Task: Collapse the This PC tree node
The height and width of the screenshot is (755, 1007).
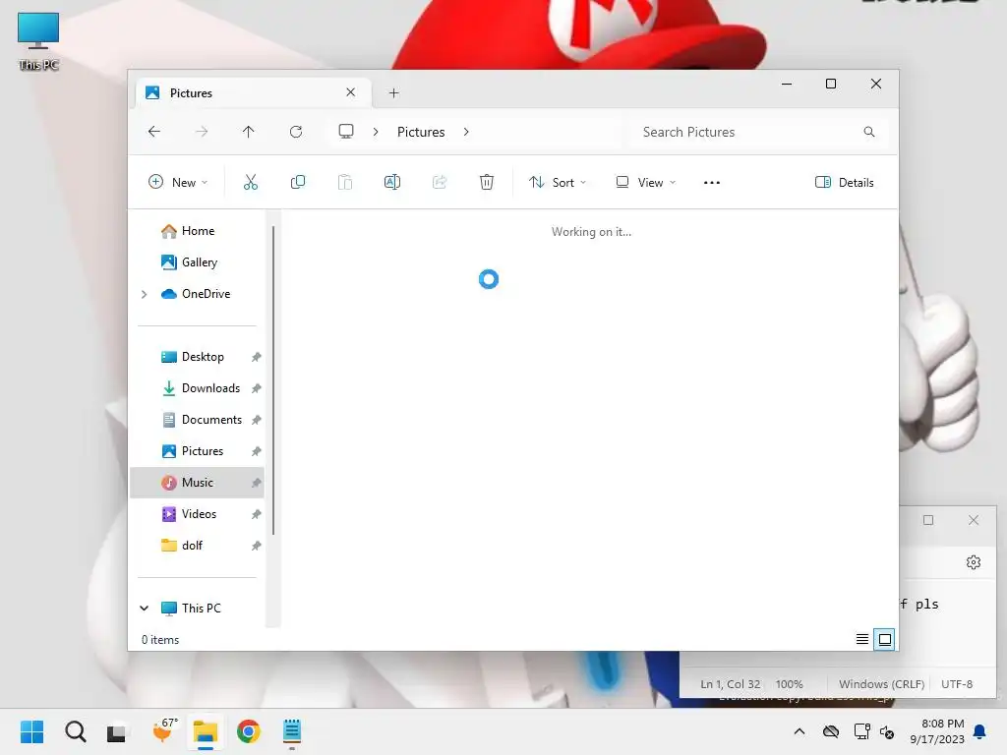Action: pos(145,608)
